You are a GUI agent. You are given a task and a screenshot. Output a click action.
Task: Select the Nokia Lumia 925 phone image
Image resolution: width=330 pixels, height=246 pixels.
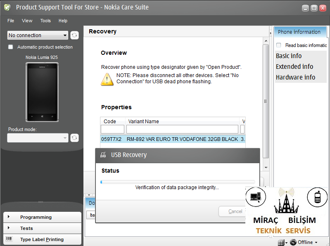[x=42, y=92]
